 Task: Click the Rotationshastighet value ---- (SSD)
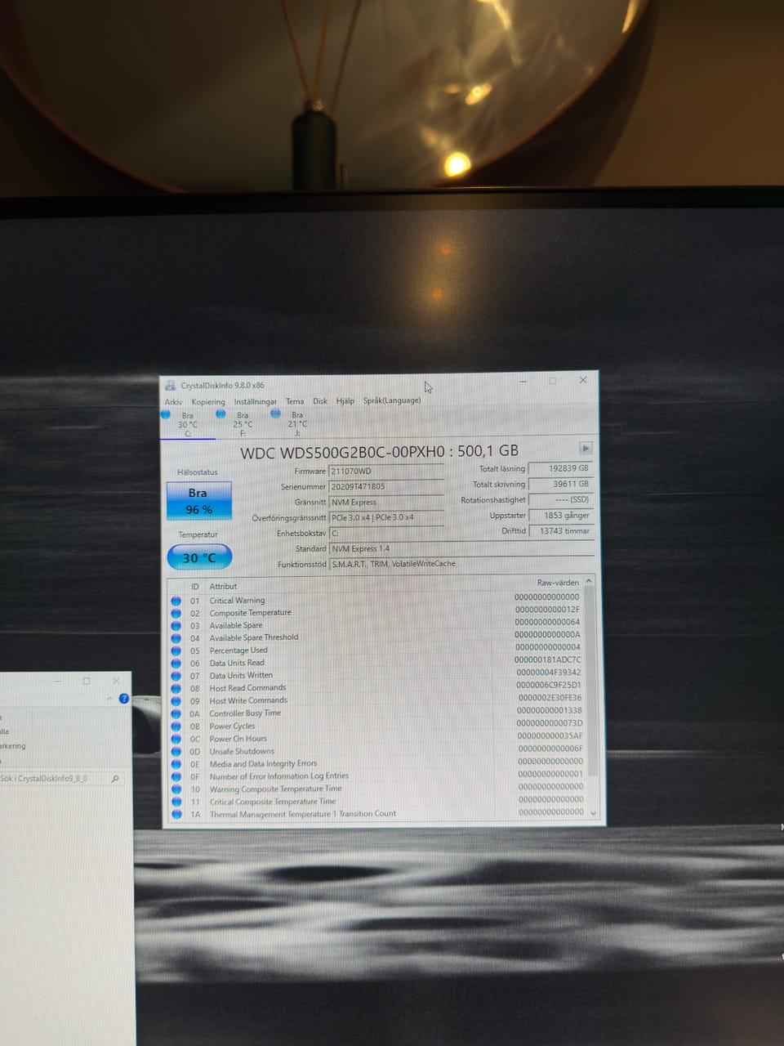(x=560, y=500)
